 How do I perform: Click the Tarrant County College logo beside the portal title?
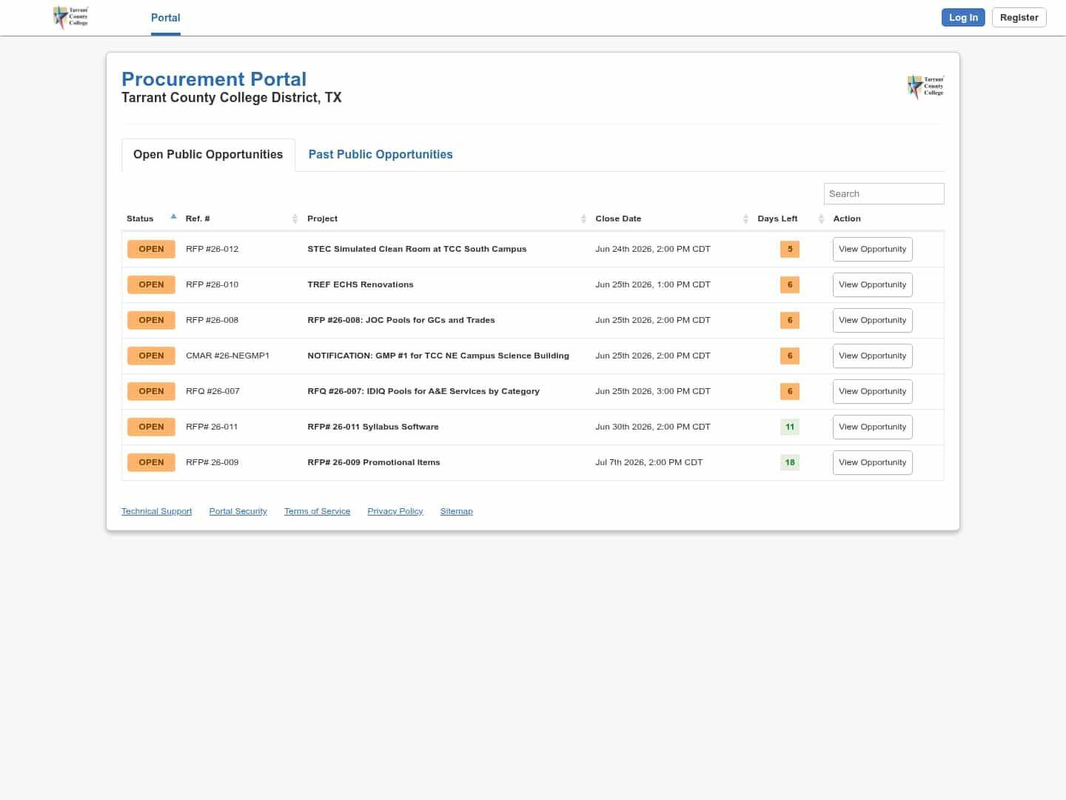(926, 87)
